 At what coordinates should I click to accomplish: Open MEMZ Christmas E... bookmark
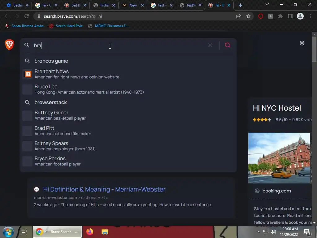108,26
